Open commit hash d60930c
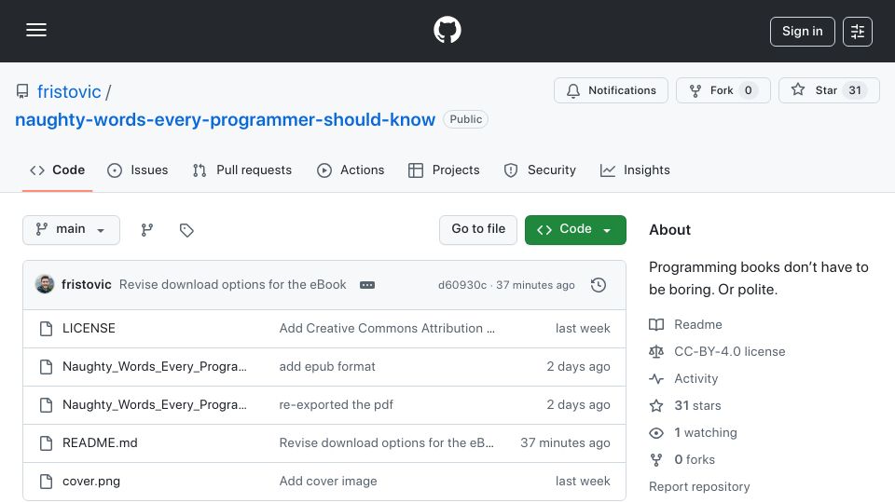 [462, 285]
